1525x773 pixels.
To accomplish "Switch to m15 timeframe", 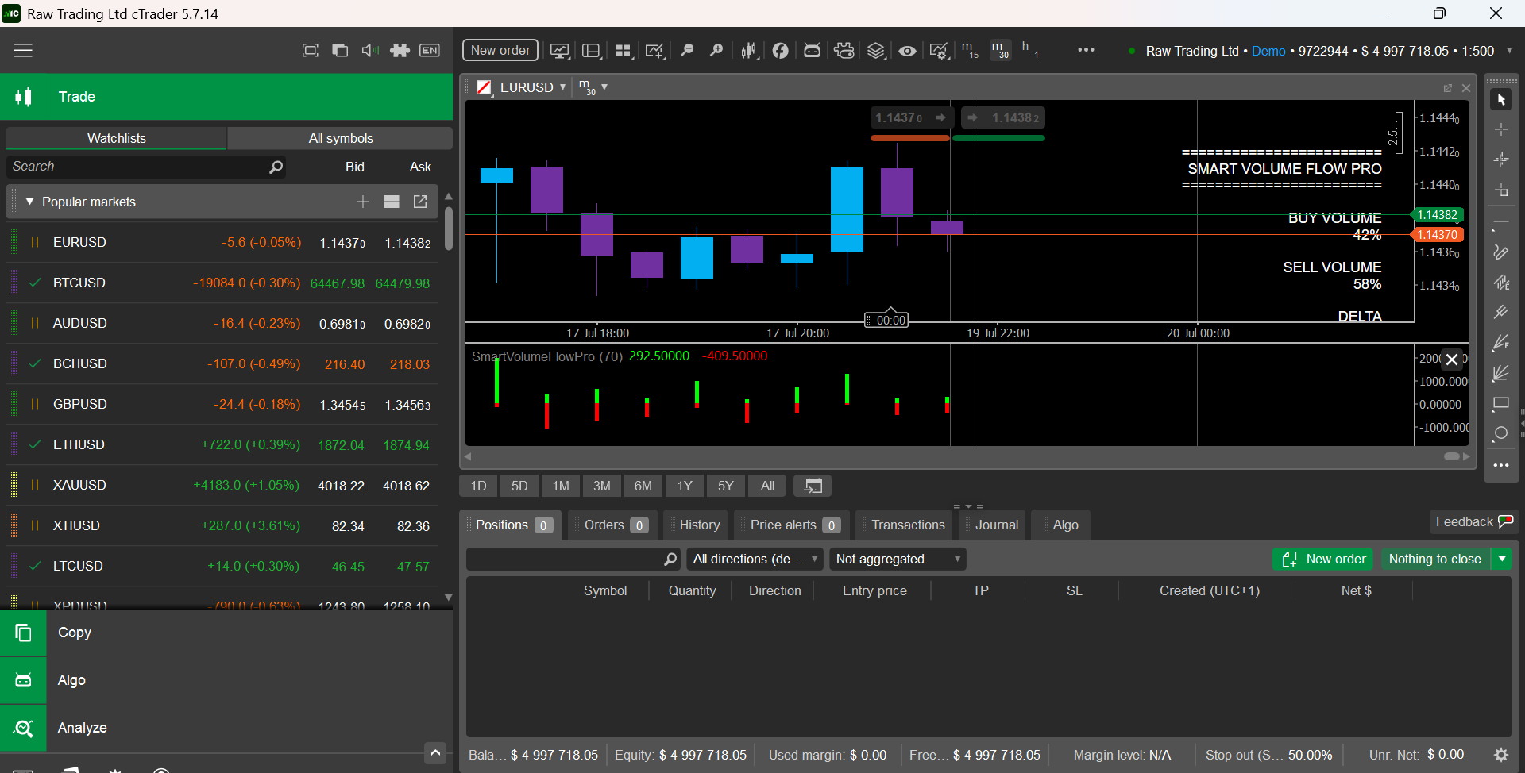I will coord(970,50).
